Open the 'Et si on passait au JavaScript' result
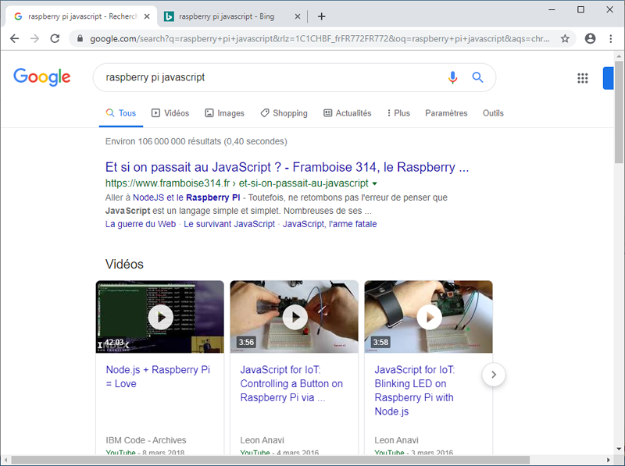The width and height of the screenshot is (625, 466). (287, 167)
